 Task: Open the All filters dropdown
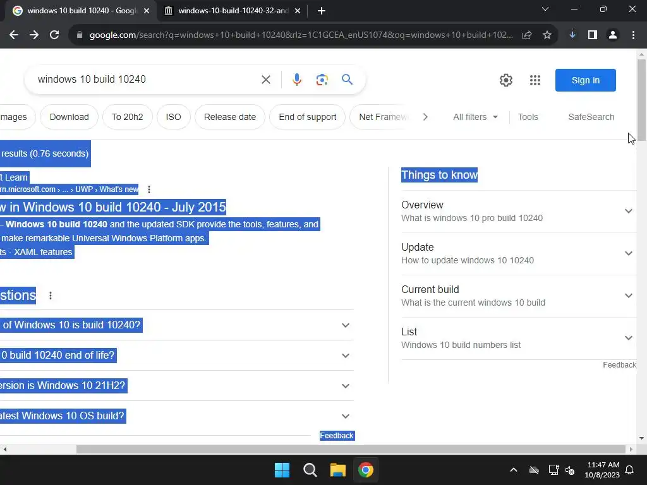point(475,117)
